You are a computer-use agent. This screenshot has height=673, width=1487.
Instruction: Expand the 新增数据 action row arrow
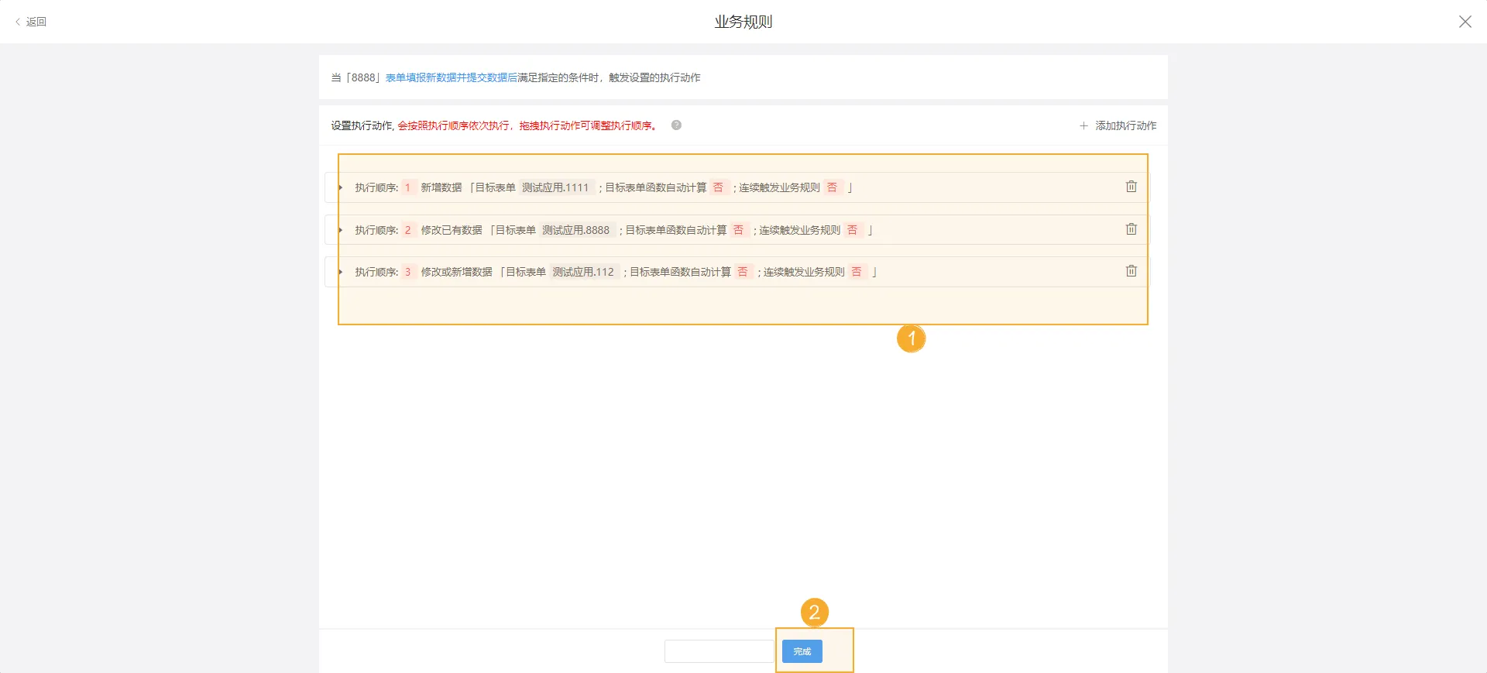coord(340,187)
